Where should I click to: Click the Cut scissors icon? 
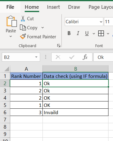[23, 19]
